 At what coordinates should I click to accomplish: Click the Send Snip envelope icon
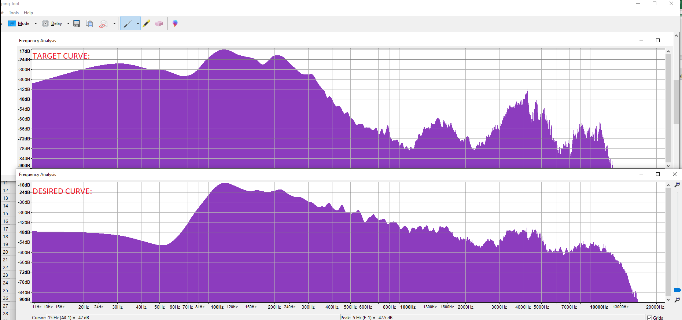pyautogui.click(x=103, y=24)
